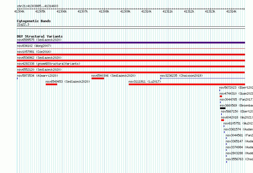The height and width of the screenshot is (173, 253).
Task: Click the 41306k ruler position
Action: pos(62,11)
